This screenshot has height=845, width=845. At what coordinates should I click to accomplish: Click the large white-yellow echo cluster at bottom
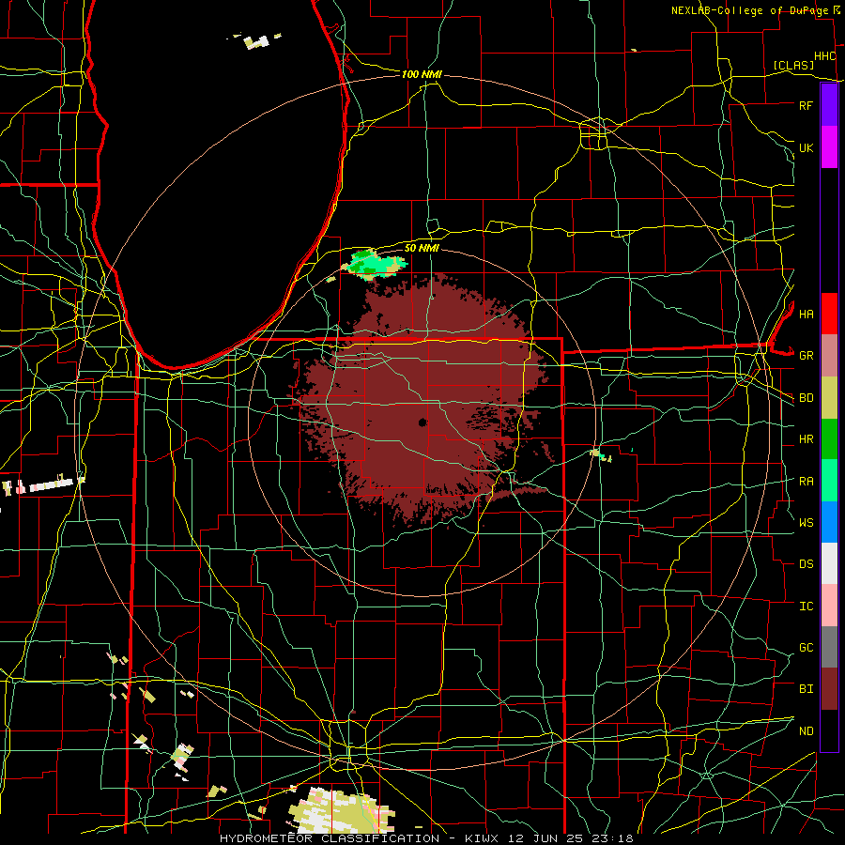pos(340,810)
